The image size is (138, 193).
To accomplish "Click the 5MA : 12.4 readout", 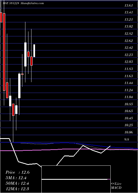I will (x=16, y=178).
